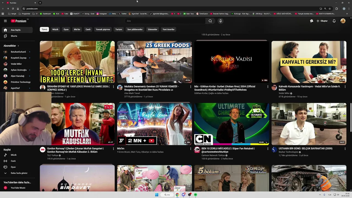This screenshot has height=198, width=352.
Task: Click the Ara search input field
Action: coord(165,21)
